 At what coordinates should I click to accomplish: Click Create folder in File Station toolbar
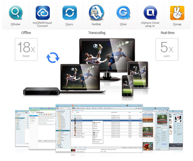point(81,108)
